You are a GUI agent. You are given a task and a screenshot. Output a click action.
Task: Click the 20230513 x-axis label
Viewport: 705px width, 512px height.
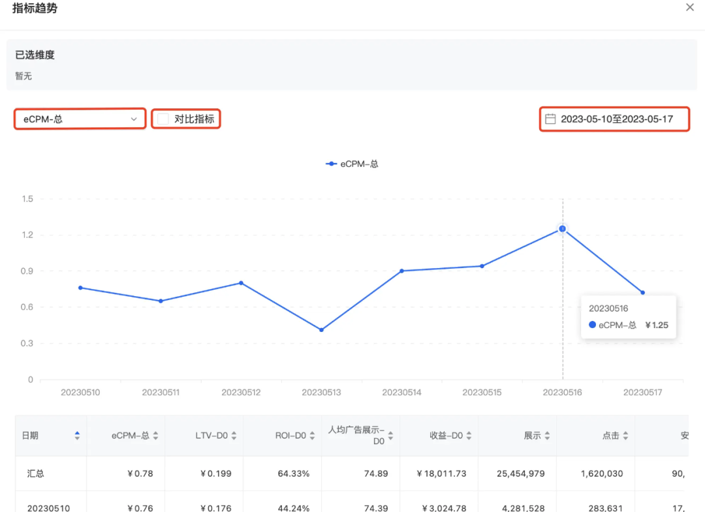coord(321,392)
